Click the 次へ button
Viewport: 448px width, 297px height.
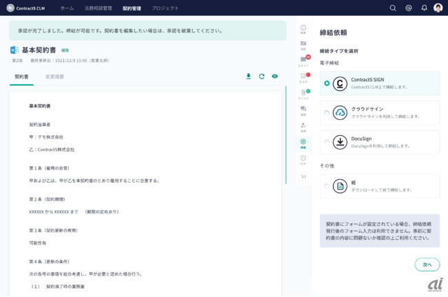[427, 265]
